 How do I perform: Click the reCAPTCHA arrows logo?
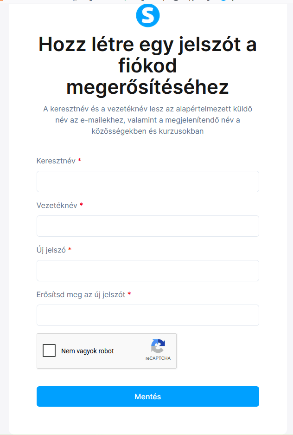tap(158, 346)
